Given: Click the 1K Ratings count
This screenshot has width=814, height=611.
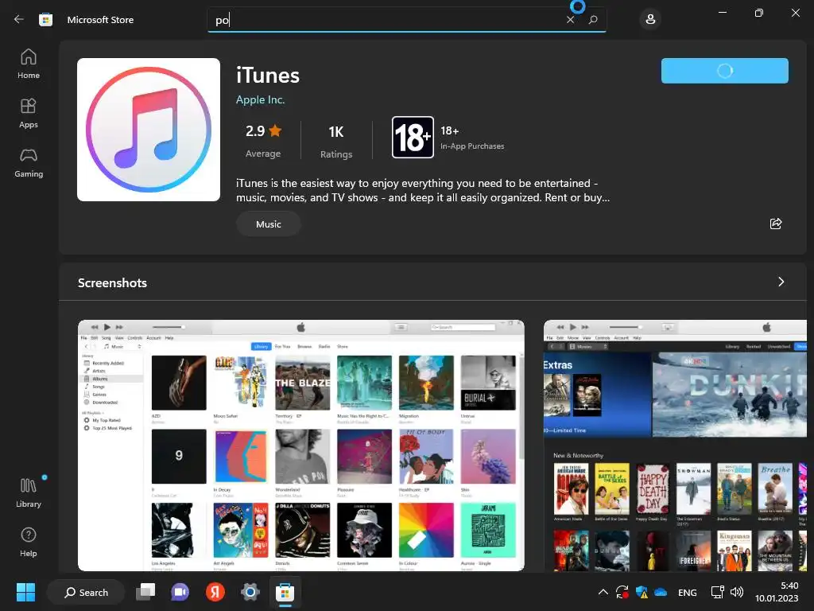Looking at the screenshot, I should pyautogui.click(x=336, y=141).
